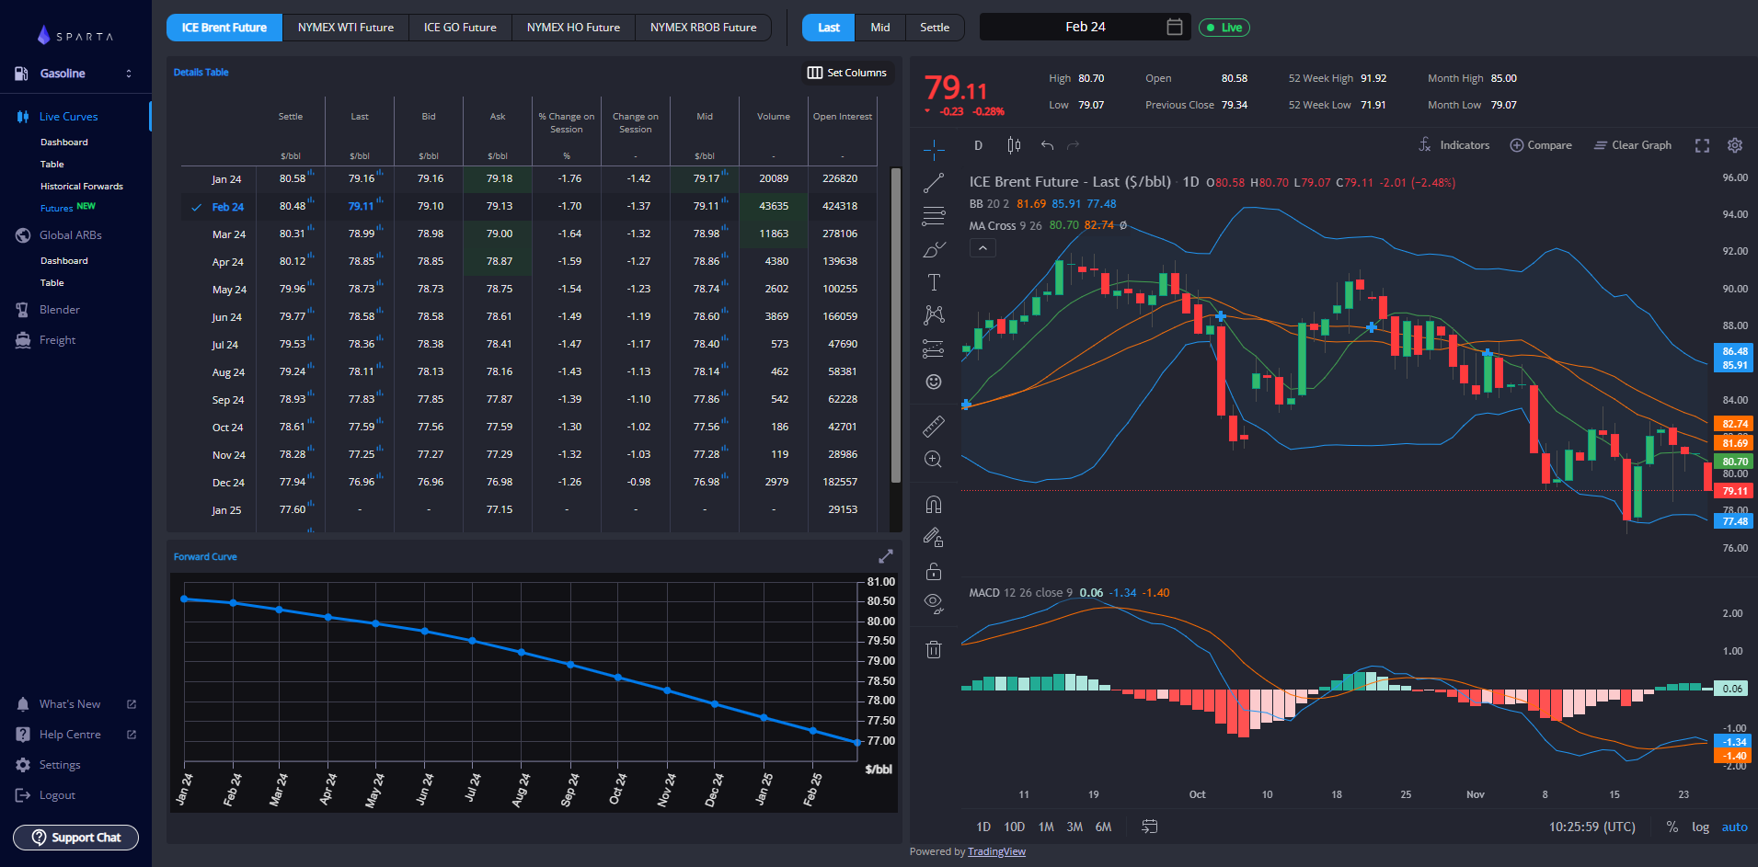The height and width of the screenshot is (867, 1758).
Task: Select the Last price mode
Action: pyautogui.click(x=829, y=28)
